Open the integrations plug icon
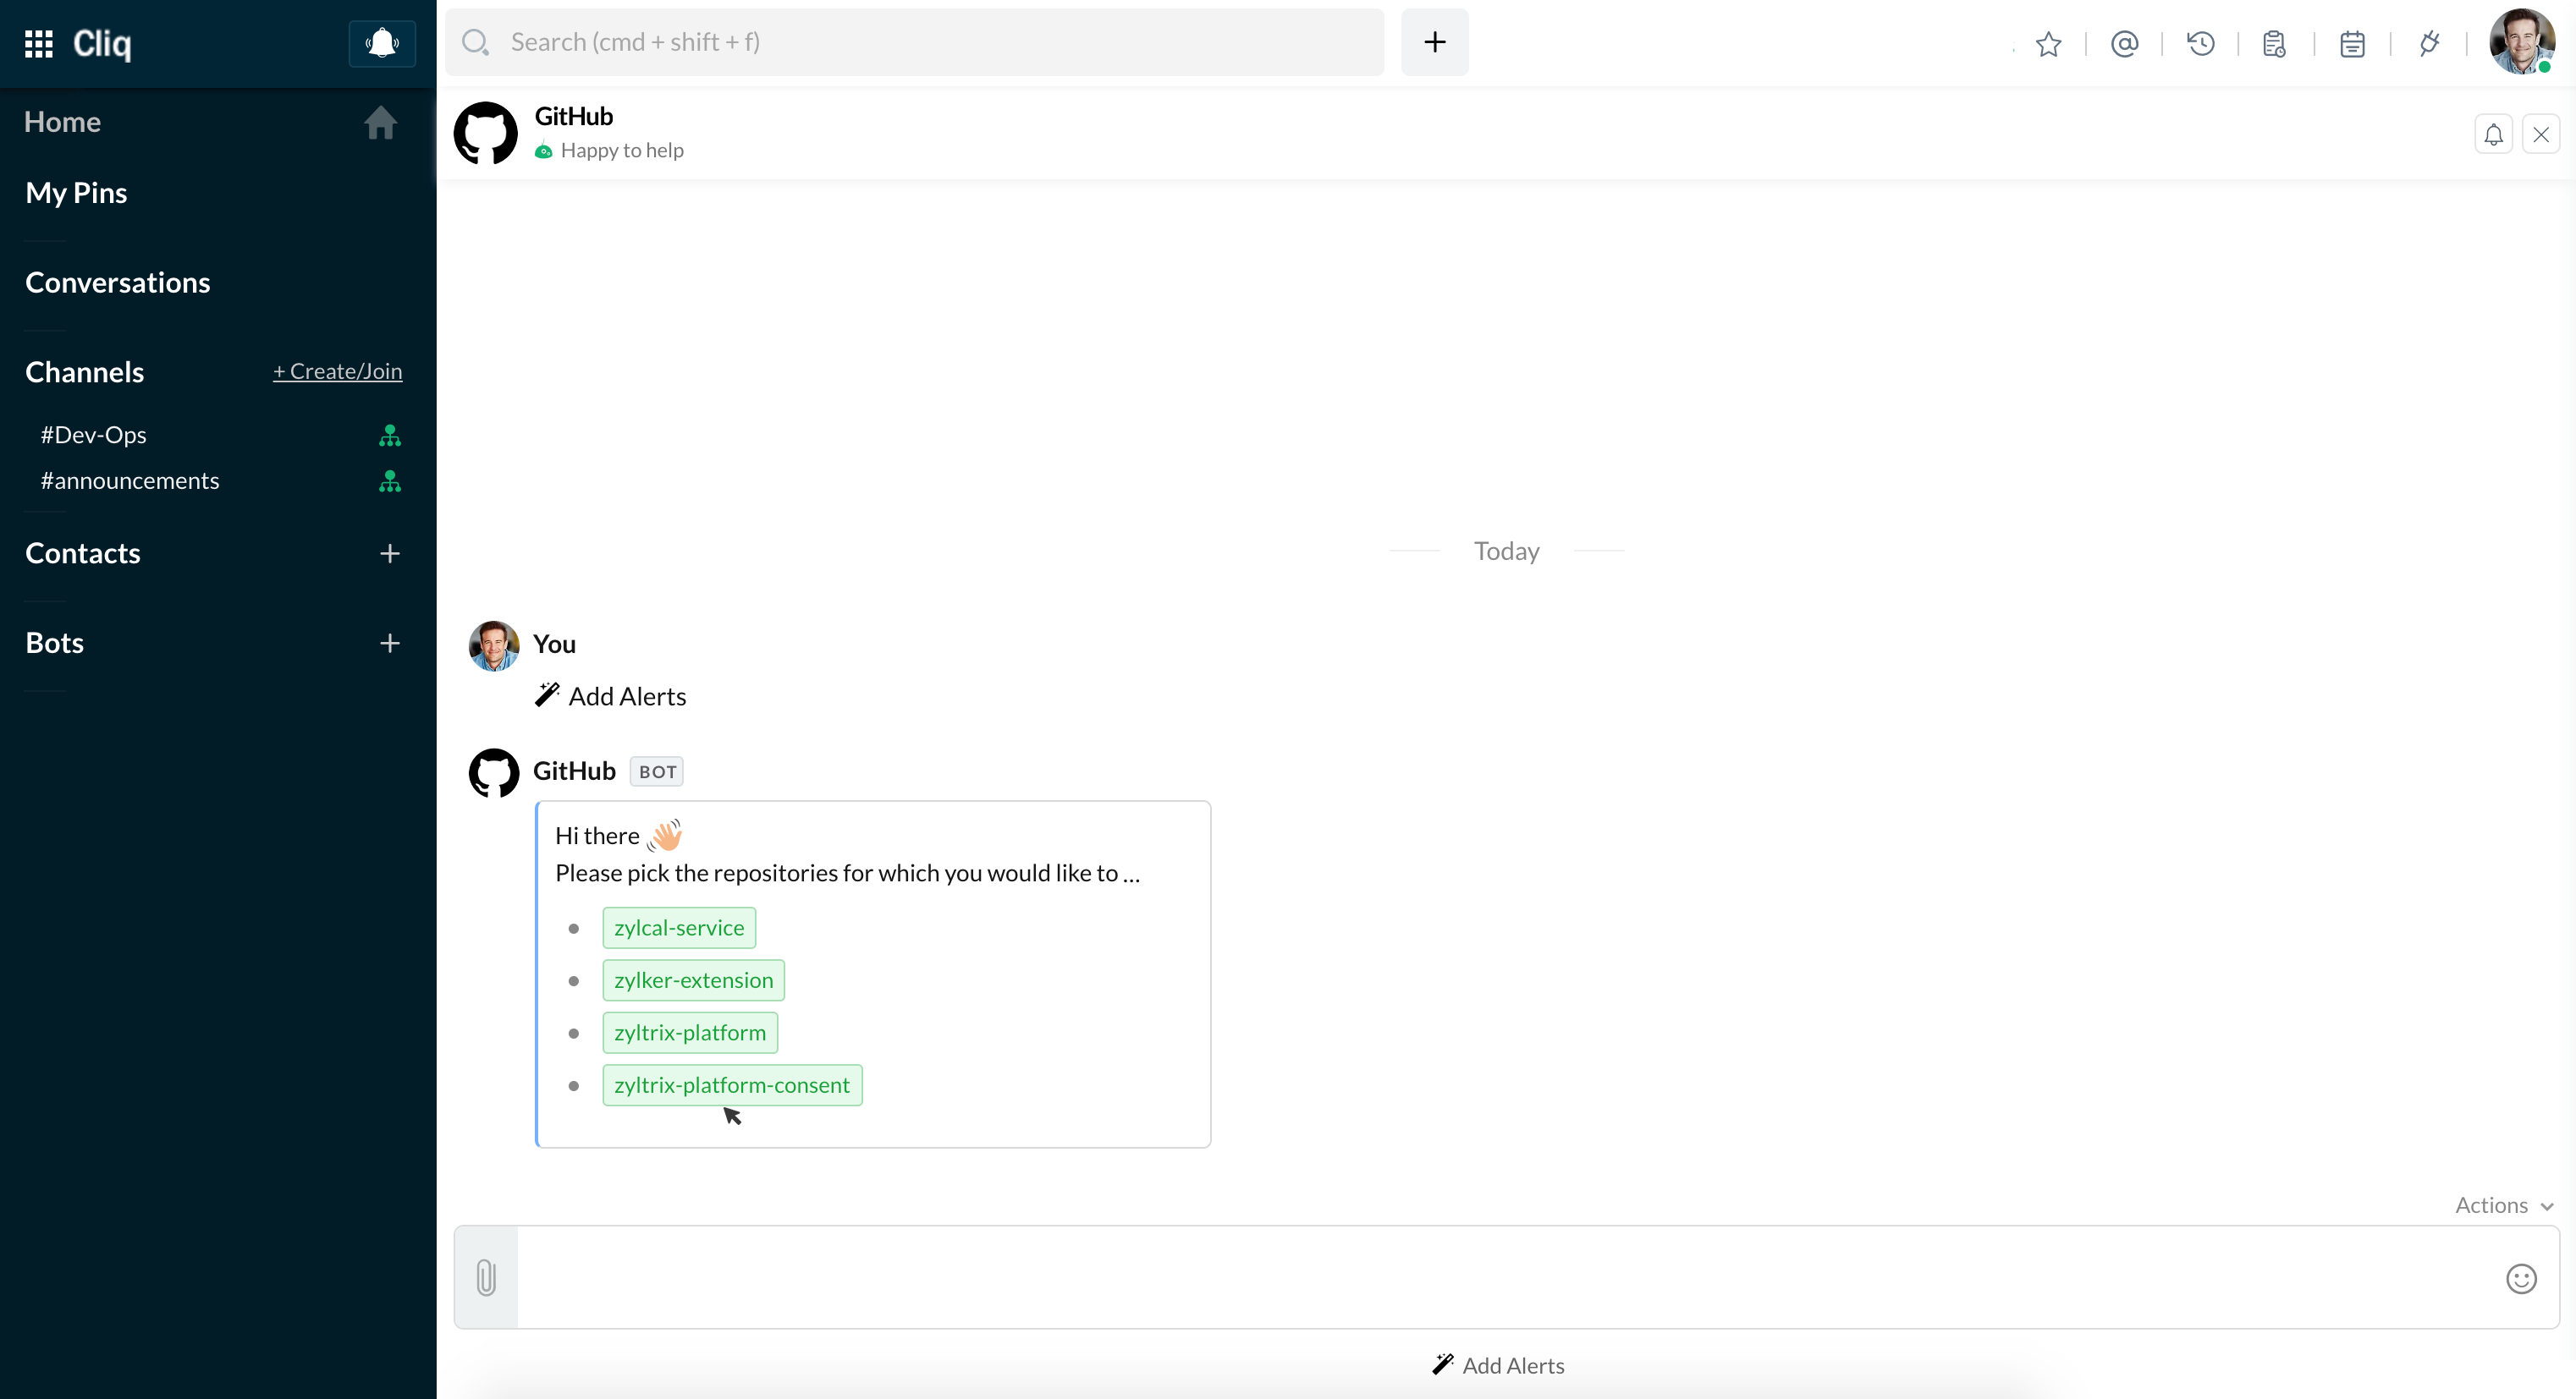The height and width of the screenshot is (1399, 2576). [x=2429, y=44]
